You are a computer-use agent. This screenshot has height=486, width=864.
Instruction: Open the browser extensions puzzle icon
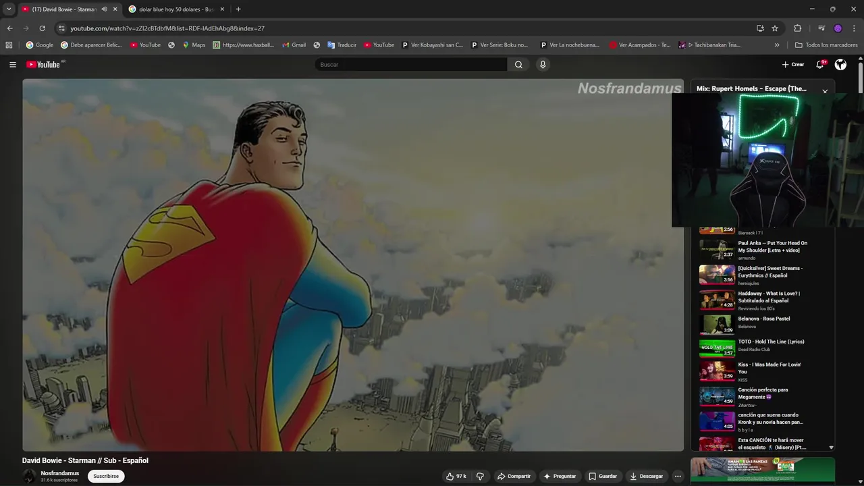797,28
